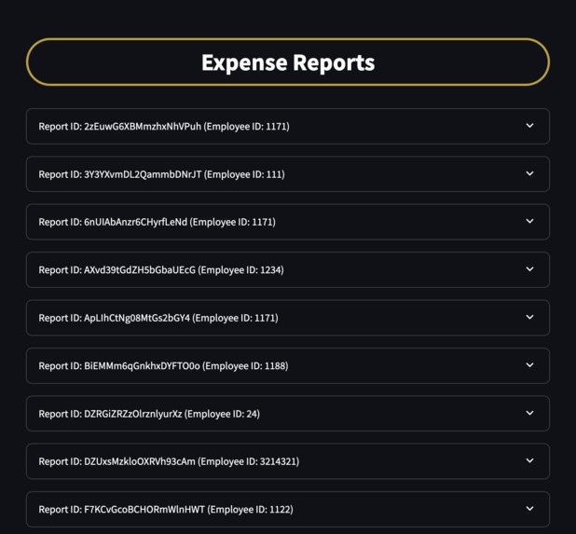Image resolution: width=576 pixels, height=534 pixels.
Task: Click text 'Report ID: 6nUIAbAnzr6CHyrfLeNd (Employee ID: 1171)'
Action: pos(158,222)
